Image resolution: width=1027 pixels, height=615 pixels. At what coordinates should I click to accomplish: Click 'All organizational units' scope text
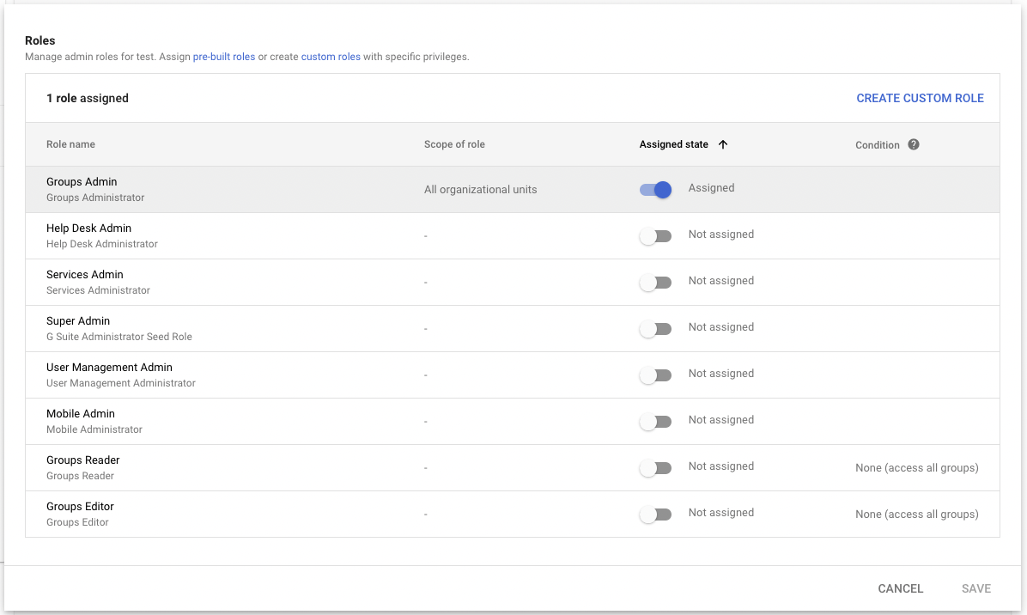[x=481, y=190]
